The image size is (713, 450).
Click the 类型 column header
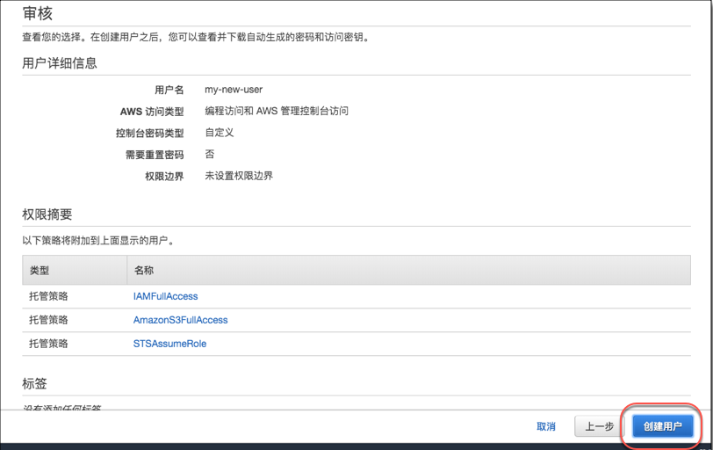(40, 271)
